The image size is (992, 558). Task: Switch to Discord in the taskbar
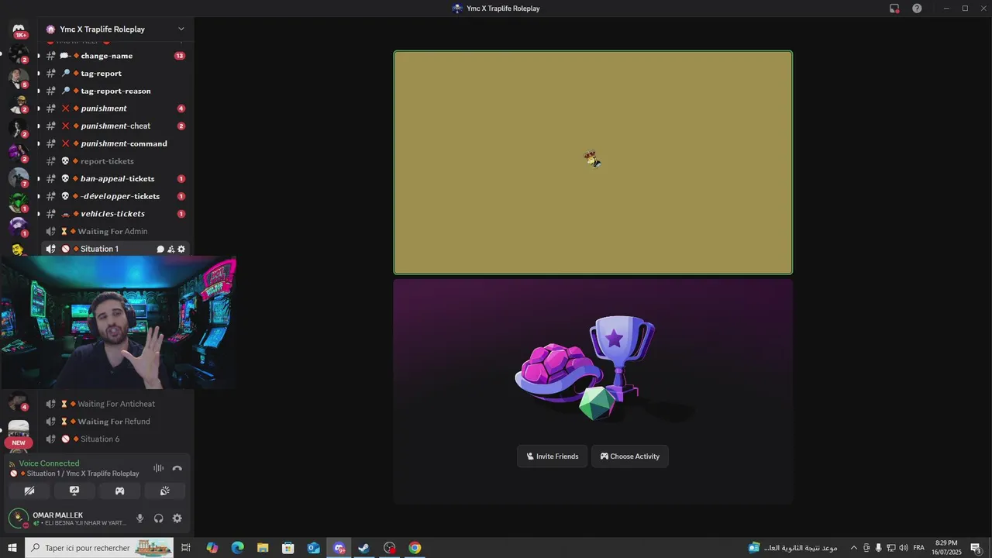tap(339, 548)
